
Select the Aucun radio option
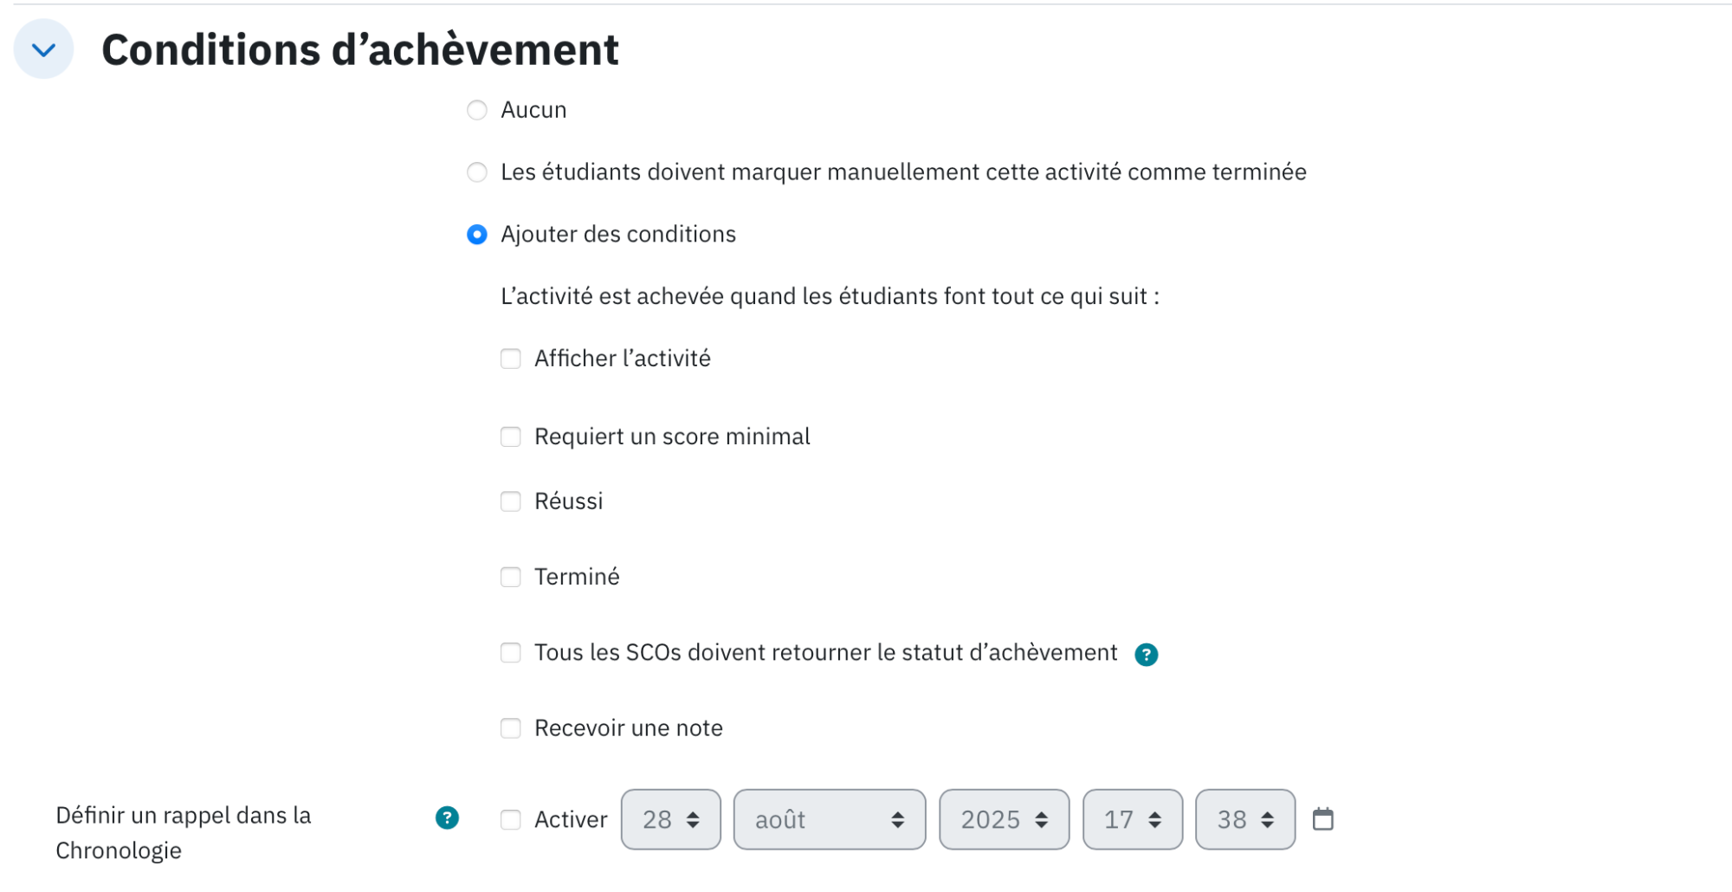coord(476,110)
